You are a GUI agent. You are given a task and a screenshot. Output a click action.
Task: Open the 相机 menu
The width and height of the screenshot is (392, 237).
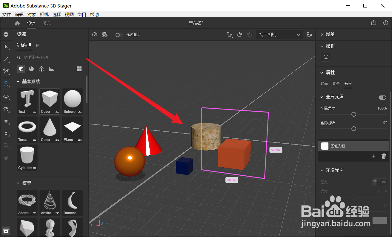click(x=44, y=14)
